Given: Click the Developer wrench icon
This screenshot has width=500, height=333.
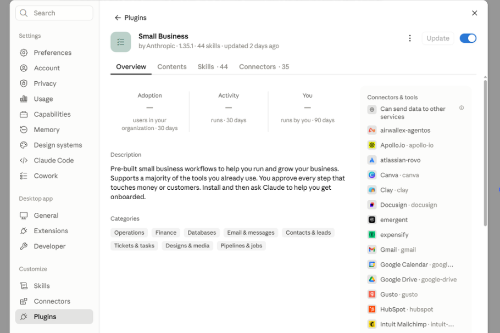Looking at the screenshot, I should click(24, 246).
